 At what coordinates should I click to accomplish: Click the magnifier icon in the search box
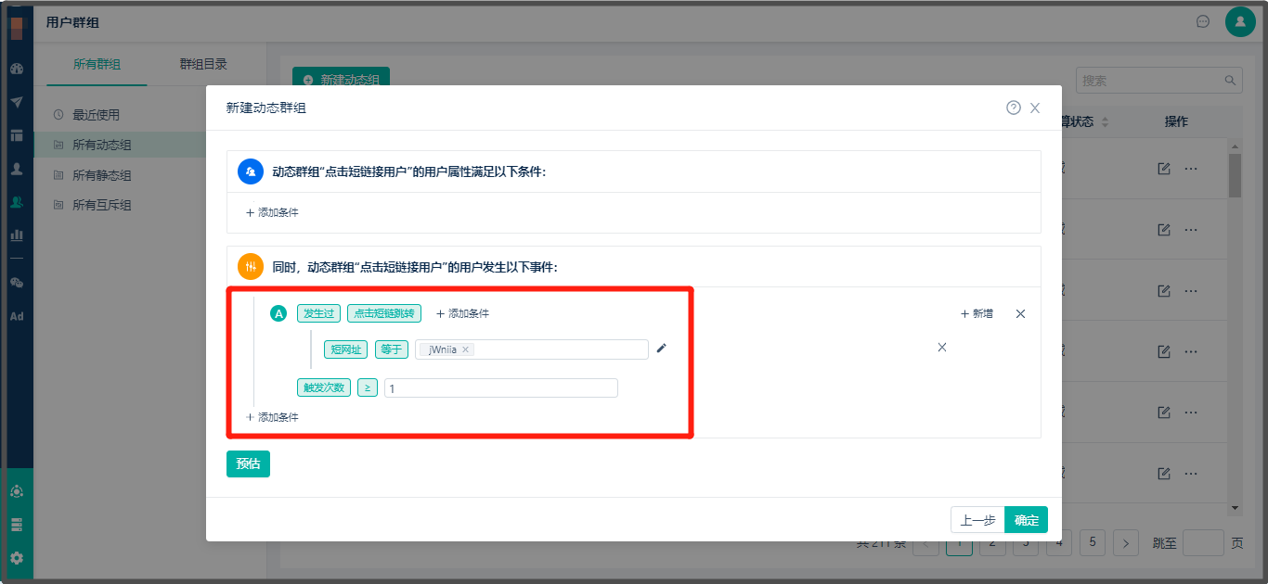[1230, 81]
